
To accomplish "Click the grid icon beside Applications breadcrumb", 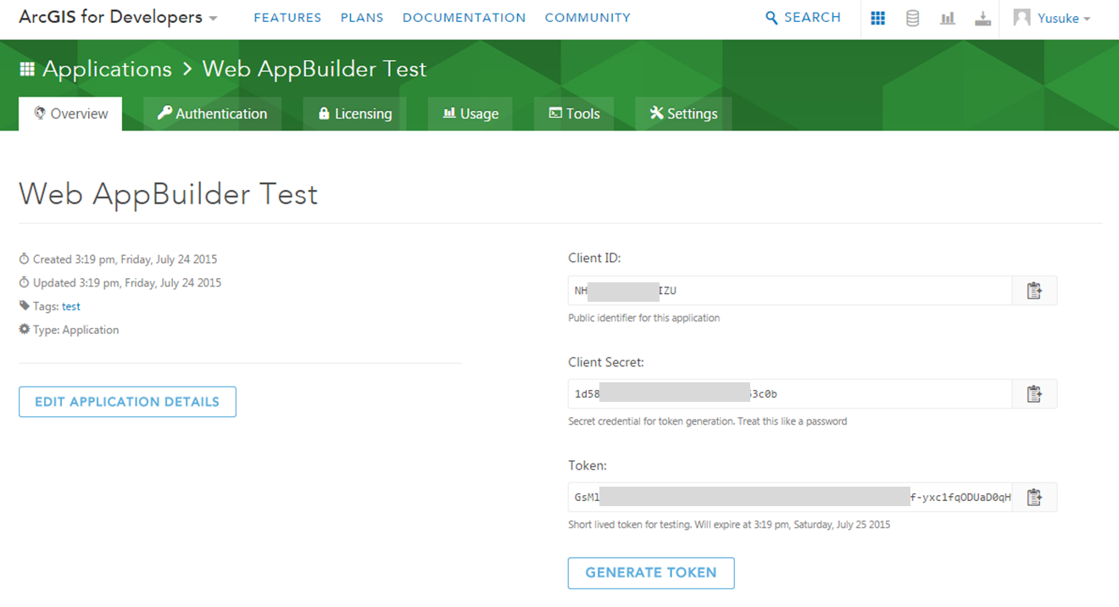I will 27,70.
